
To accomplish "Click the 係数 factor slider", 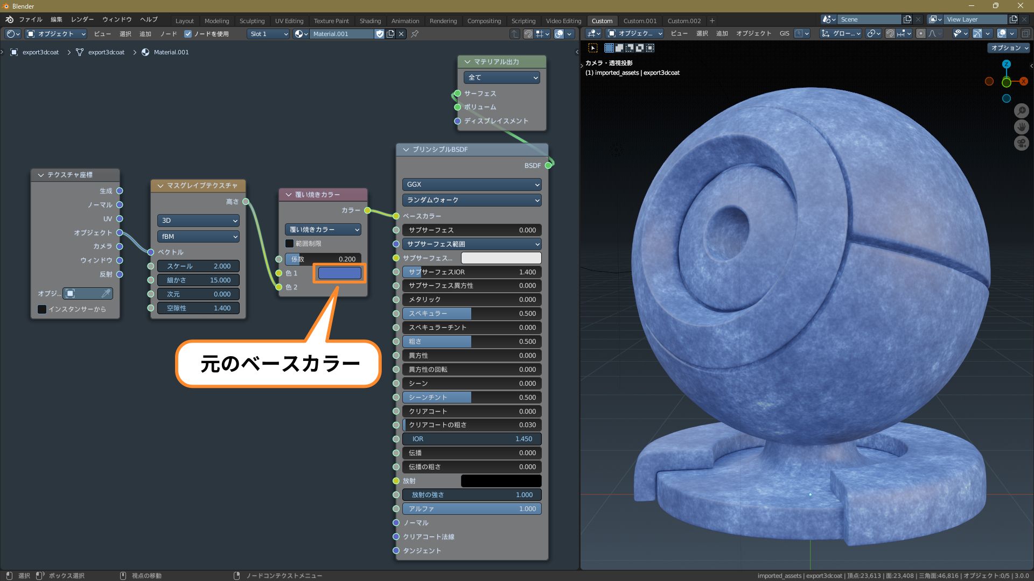I will pyautogui.click(x=323, y=259).
